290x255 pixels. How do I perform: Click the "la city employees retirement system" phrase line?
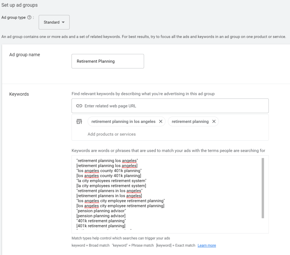(x=111, y=181)
